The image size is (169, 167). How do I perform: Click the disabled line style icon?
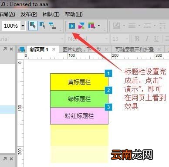click(x=132, y=26)
